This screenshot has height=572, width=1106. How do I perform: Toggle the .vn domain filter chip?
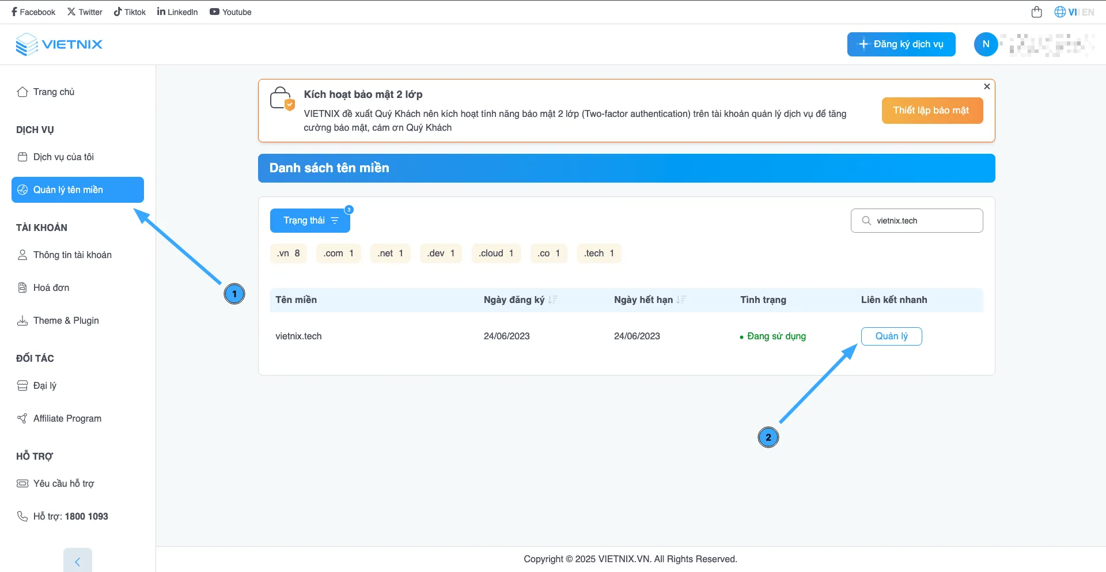(288, 253)
